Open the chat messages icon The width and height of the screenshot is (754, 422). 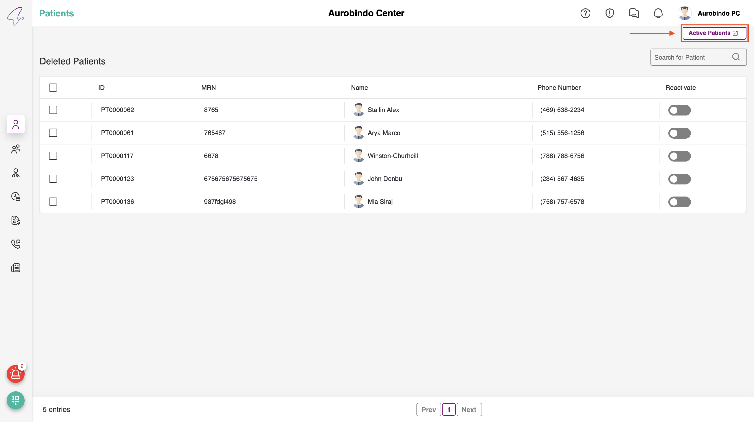(x=634, y=13)
